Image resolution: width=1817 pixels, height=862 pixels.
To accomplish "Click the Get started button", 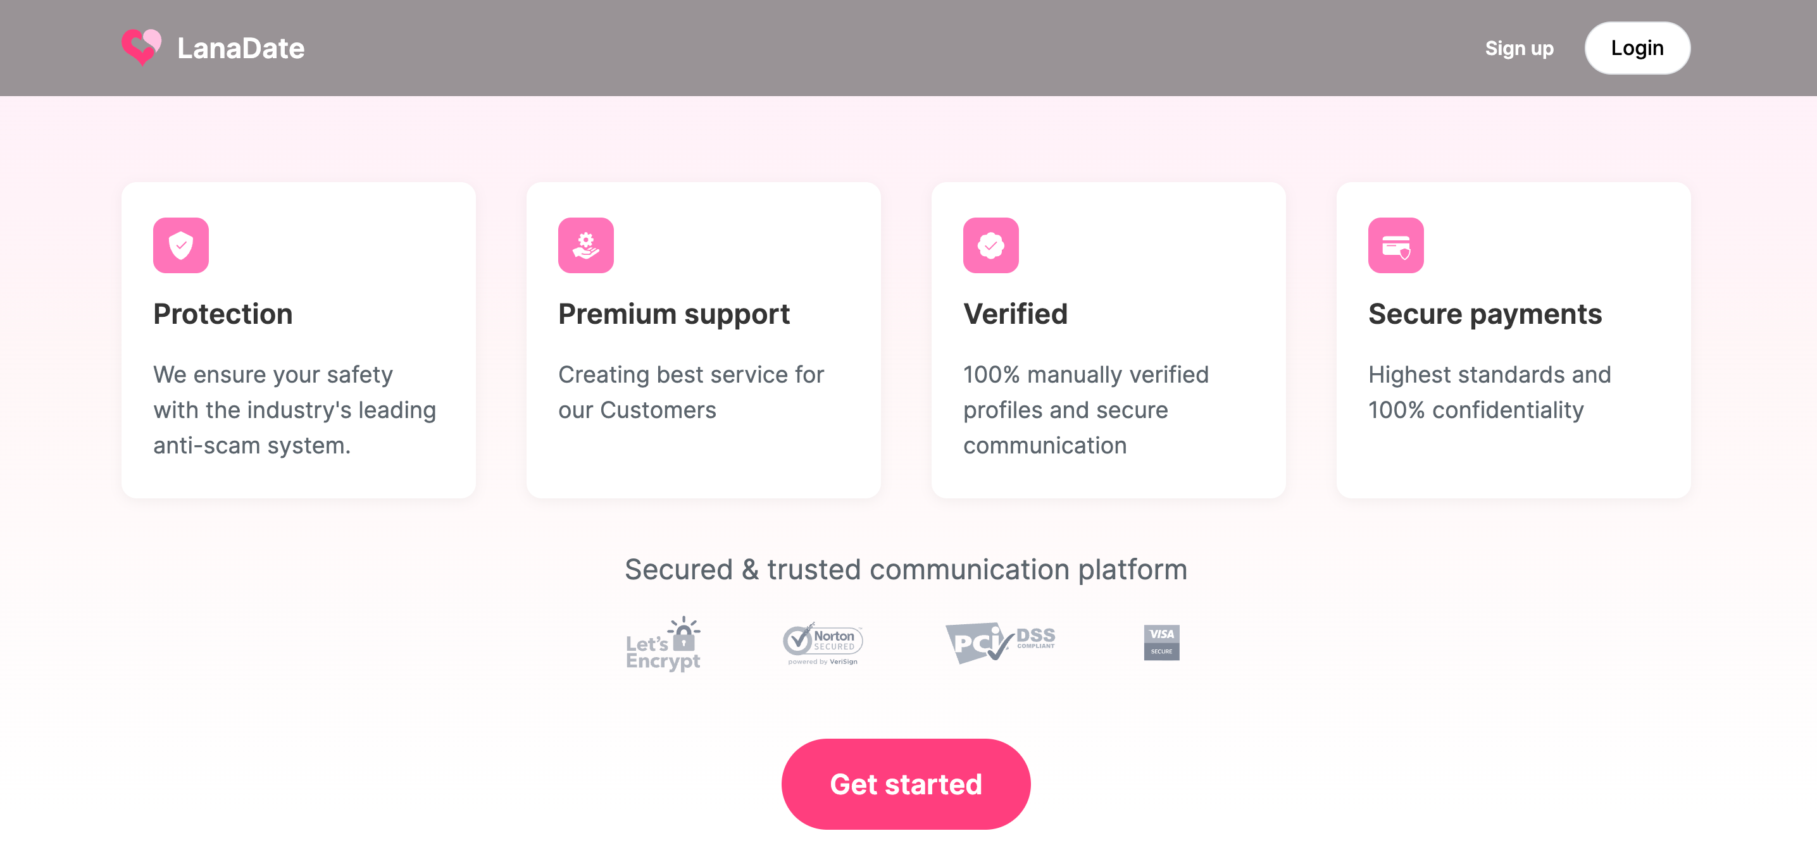I will (906, 784).
